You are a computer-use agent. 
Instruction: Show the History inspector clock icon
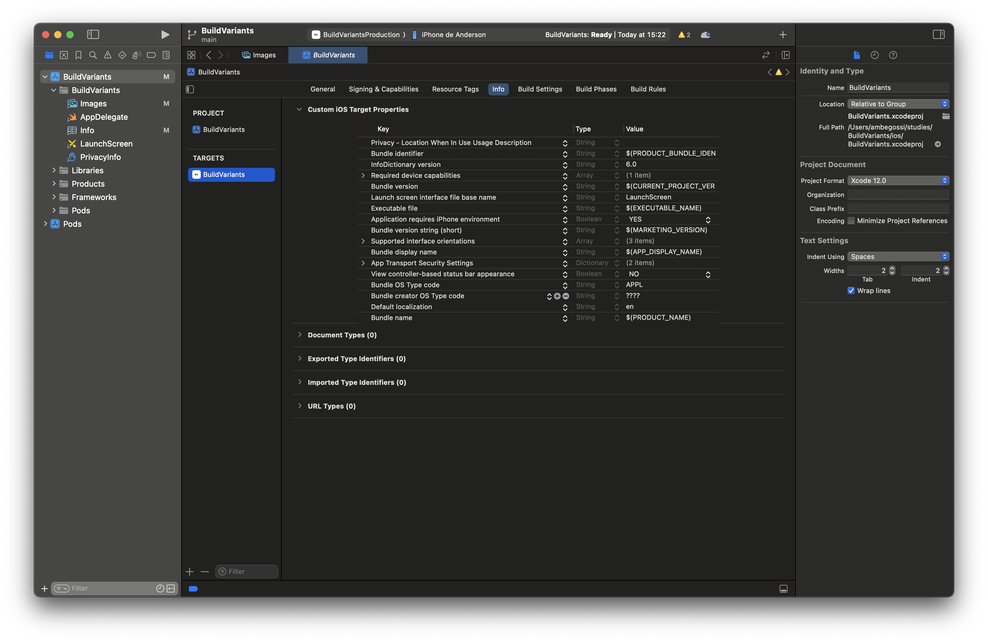click(875, 55)
